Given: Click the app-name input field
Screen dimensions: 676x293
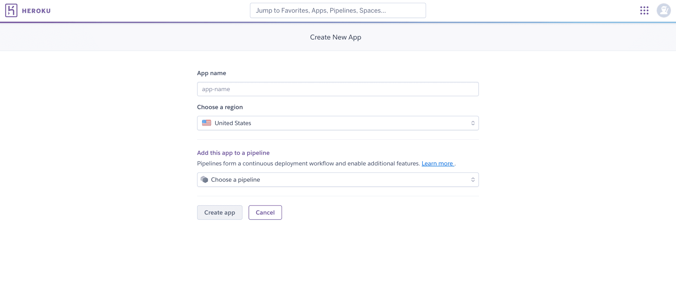Looking at the screenshot, I should click(x=338, y=89).
